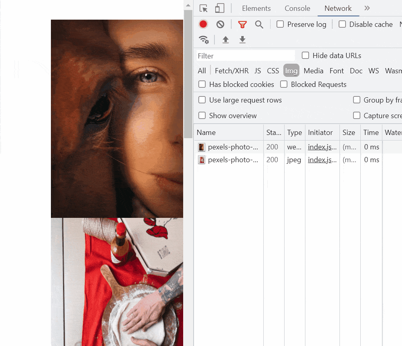Enable Has blocked cookies checkbox
This screenshot has height=346, width=402.
pyautogui.click(x=202, y=84)
